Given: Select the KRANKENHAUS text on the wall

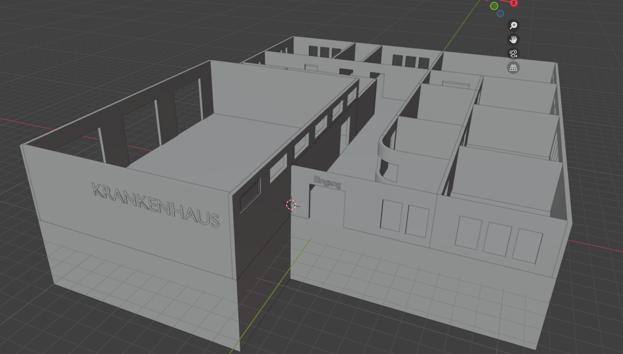Looking at the screenshot, I should (155, 204).
